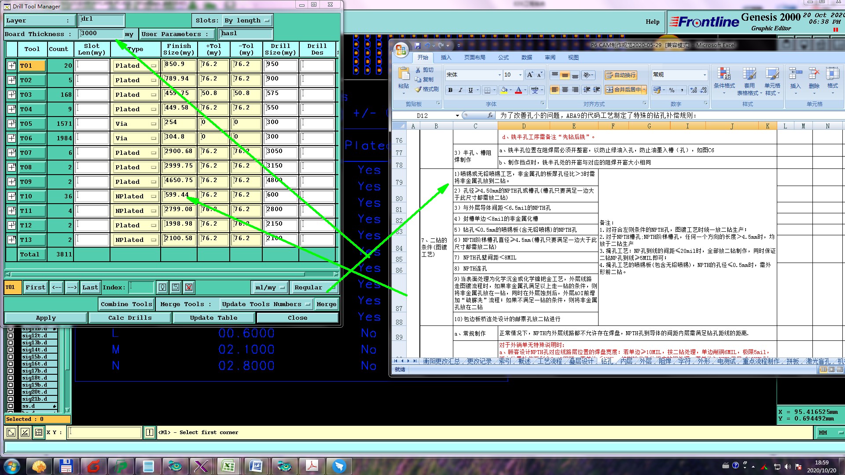This screenshot has width=845, height=475.
Task: Open the Adobe PDF reader taskbar icon
Action: (312, 466)
